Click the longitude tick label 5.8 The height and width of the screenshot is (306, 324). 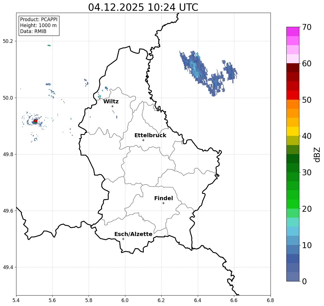[89, 300]
